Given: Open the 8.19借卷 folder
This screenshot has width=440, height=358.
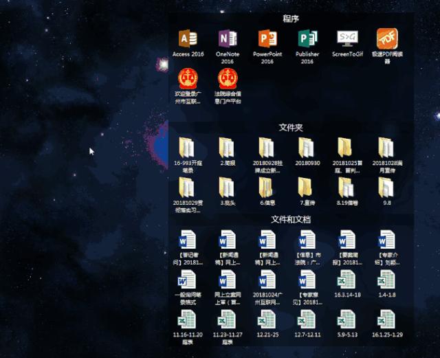Looking at the screenshot, I should point(347,187).
